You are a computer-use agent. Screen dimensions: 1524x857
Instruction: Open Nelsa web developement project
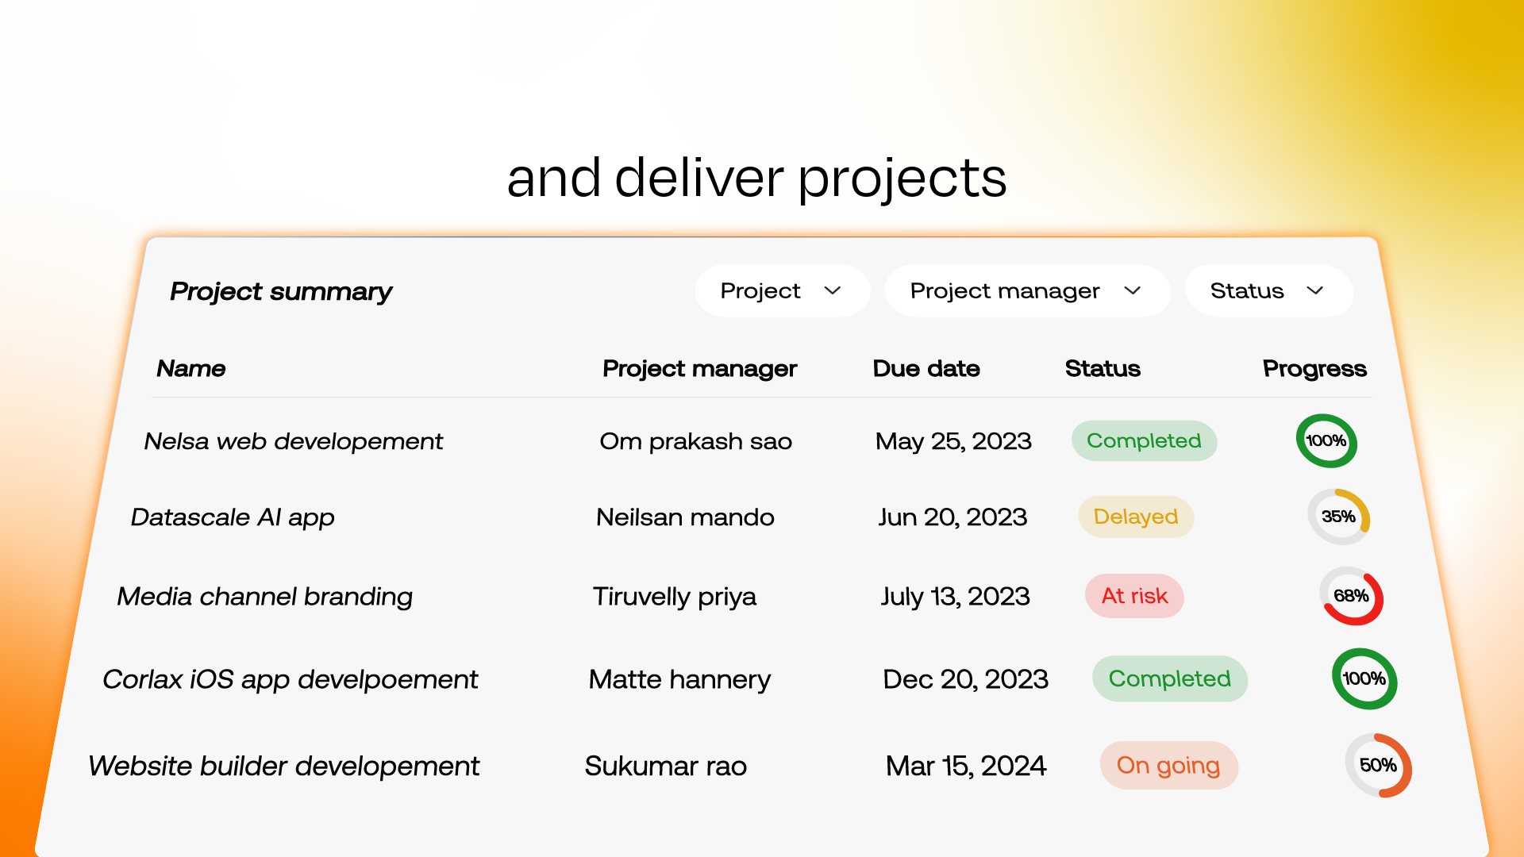click(293, 441)
